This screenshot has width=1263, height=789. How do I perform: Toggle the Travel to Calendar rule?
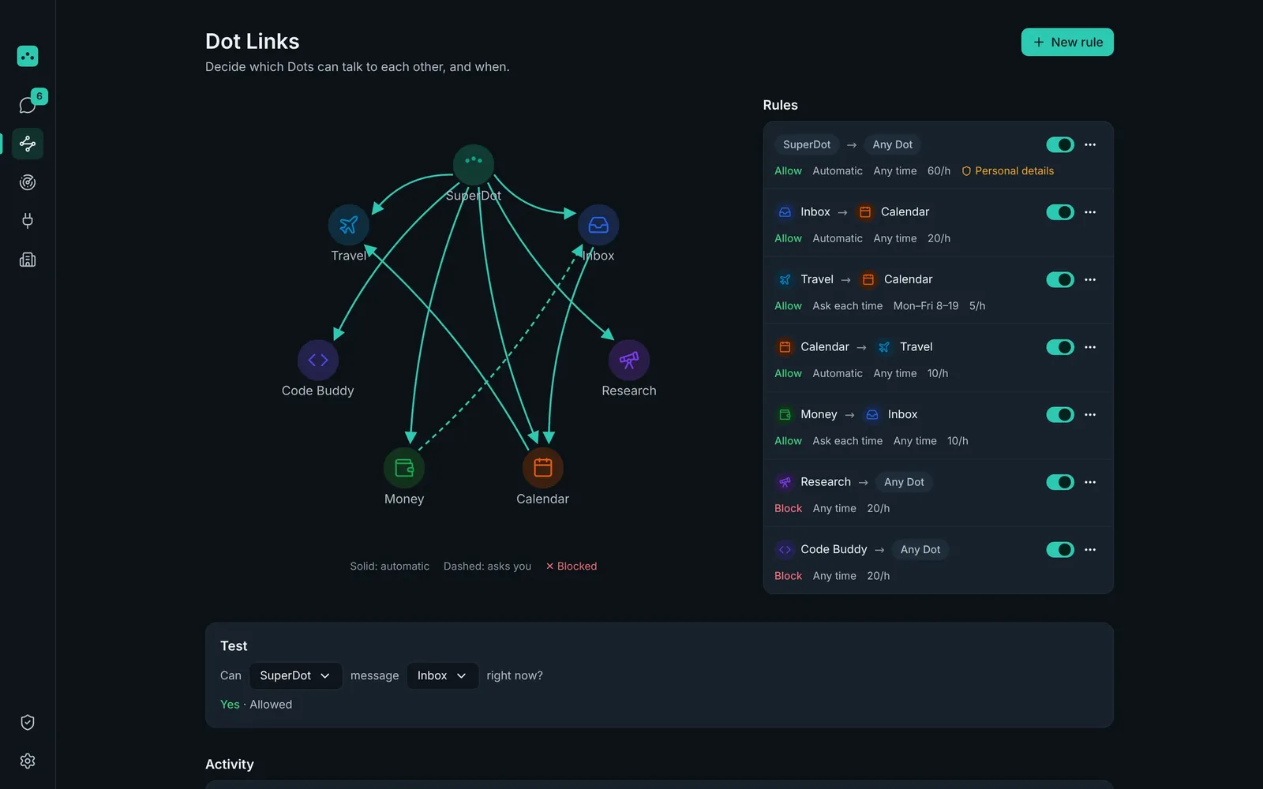(1060, 279)
